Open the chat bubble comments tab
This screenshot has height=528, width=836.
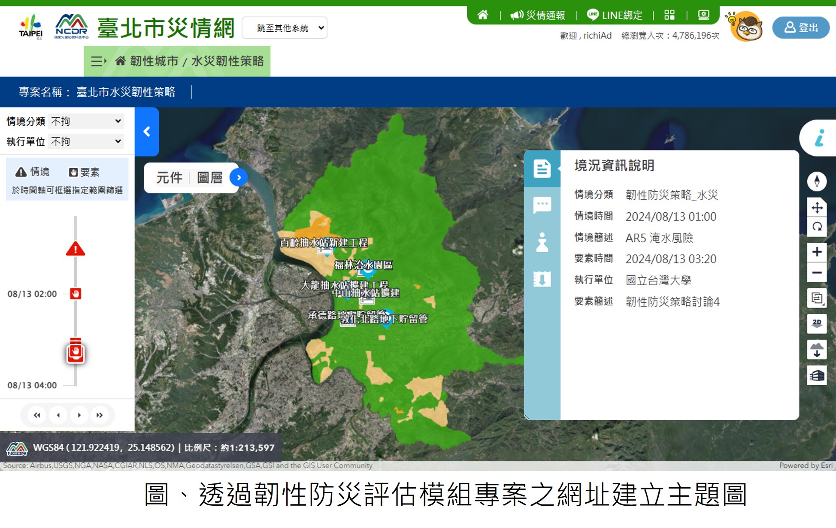(542, 205)
